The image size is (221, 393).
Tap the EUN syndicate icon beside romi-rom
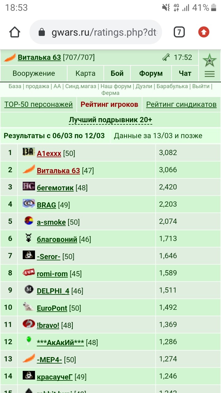pos(29,272)
